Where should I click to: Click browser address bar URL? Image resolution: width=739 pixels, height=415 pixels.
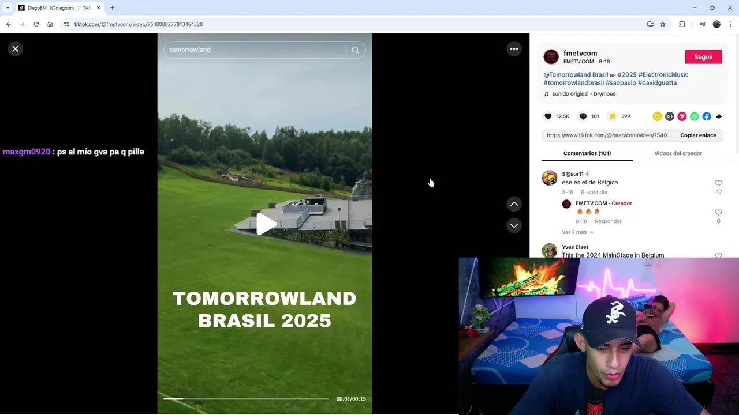tap(139, 24)
